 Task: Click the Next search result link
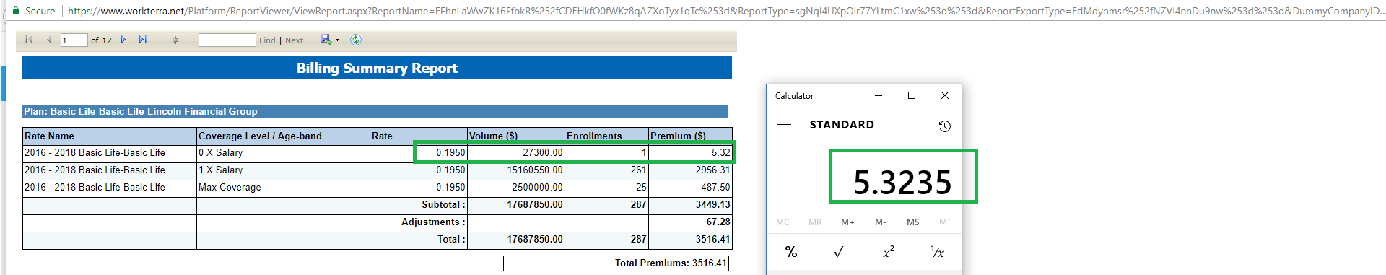click(x=294, y=40)
